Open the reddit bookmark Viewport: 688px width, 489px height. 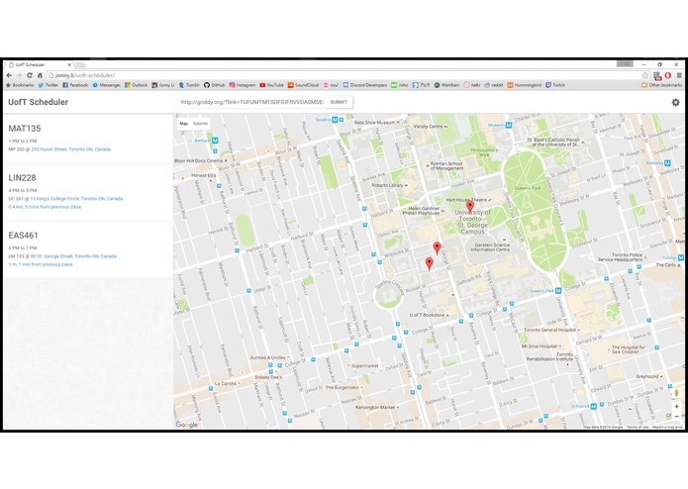[x=494, y=85]
